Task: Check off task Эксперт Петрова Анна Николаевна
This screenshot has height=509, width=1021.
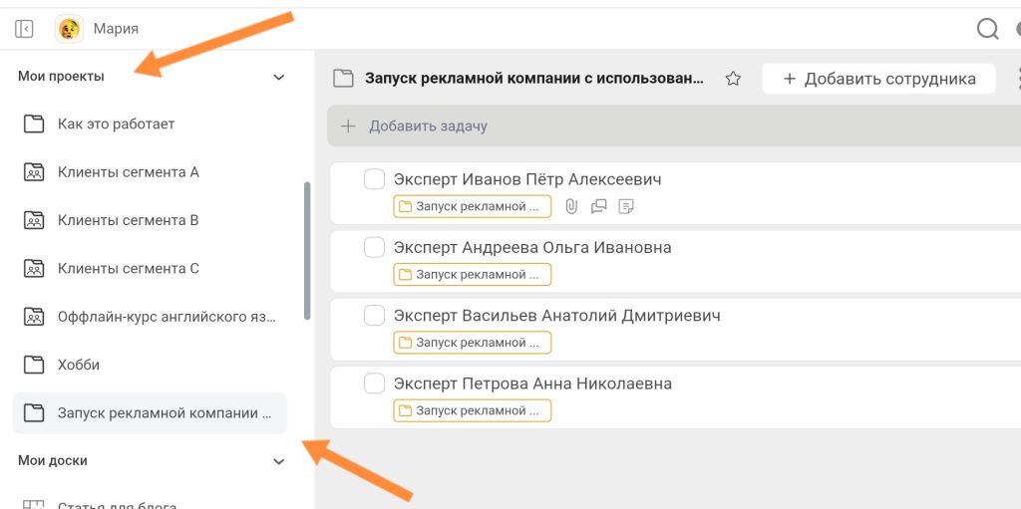Action: (x=375, y=383)
